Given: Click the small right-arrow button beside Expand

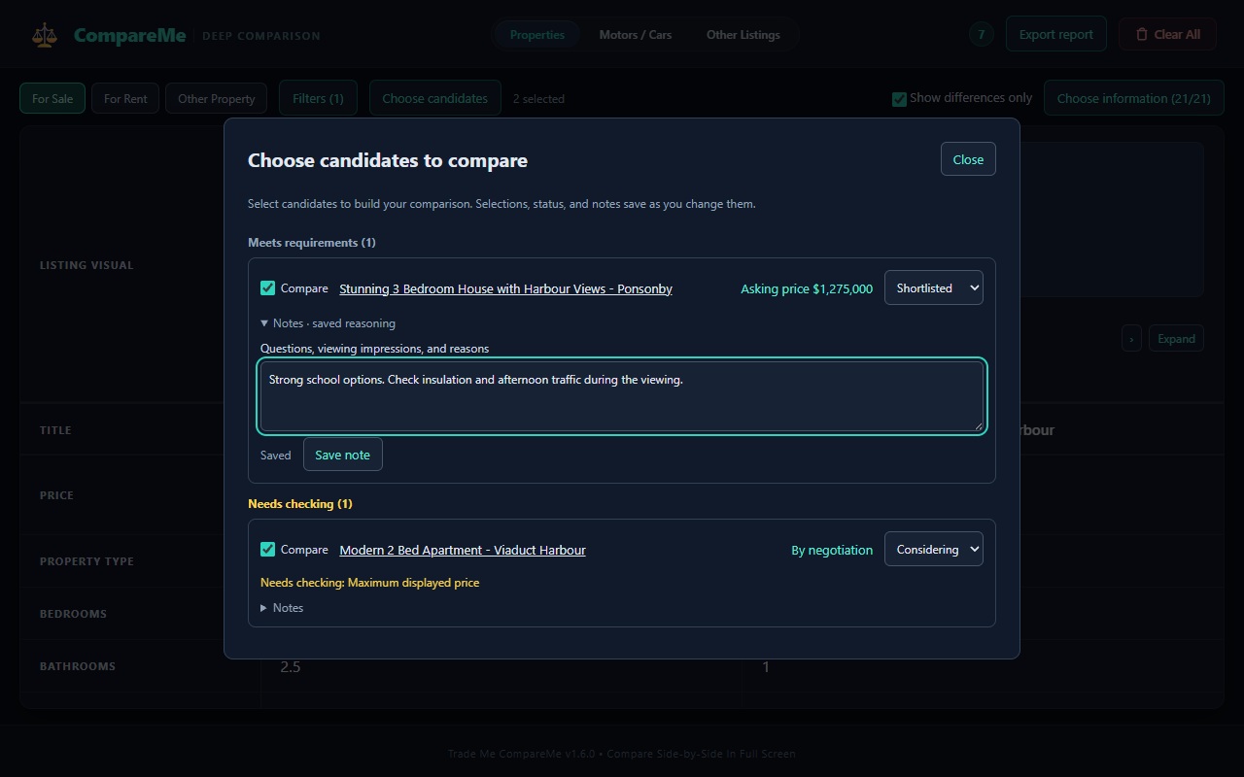Looking at the screenshot, I should [1130, 338].
